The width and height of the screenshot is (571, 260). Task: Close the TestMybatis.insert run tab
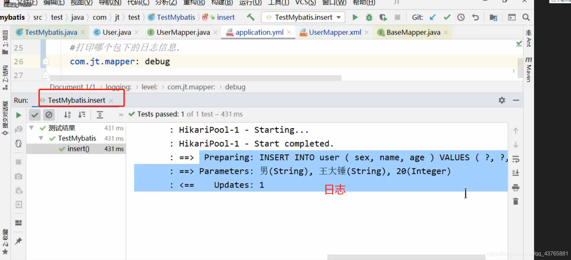coord(111,100)
